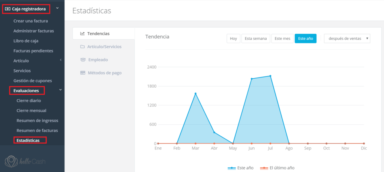Click the Caja registradora label
The height and width of the screenshot is (172, 384).
pos(29,9)
